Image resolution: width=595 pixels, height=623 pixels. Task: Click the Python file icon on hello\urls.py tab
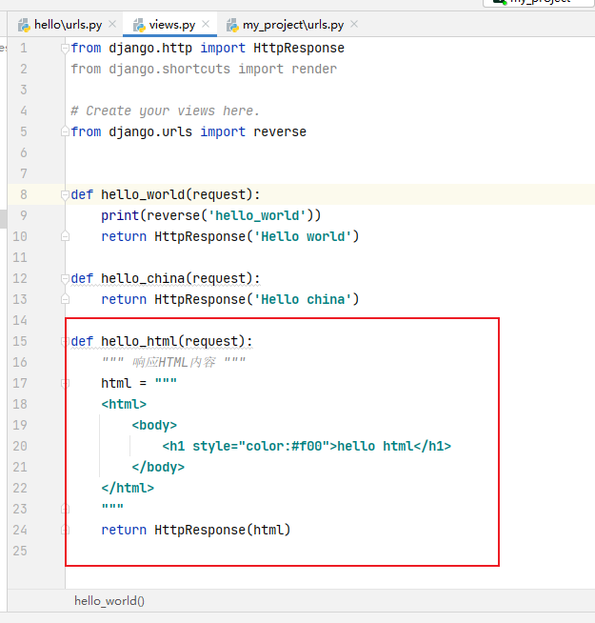click(24, 25)
